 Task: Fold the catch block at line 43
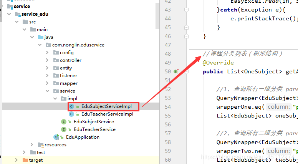click(186, 10)
